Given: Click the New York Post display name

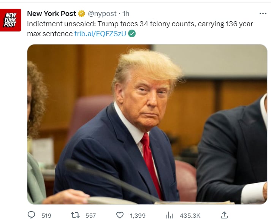Looking at the screenshot, I should coord(52,13).
